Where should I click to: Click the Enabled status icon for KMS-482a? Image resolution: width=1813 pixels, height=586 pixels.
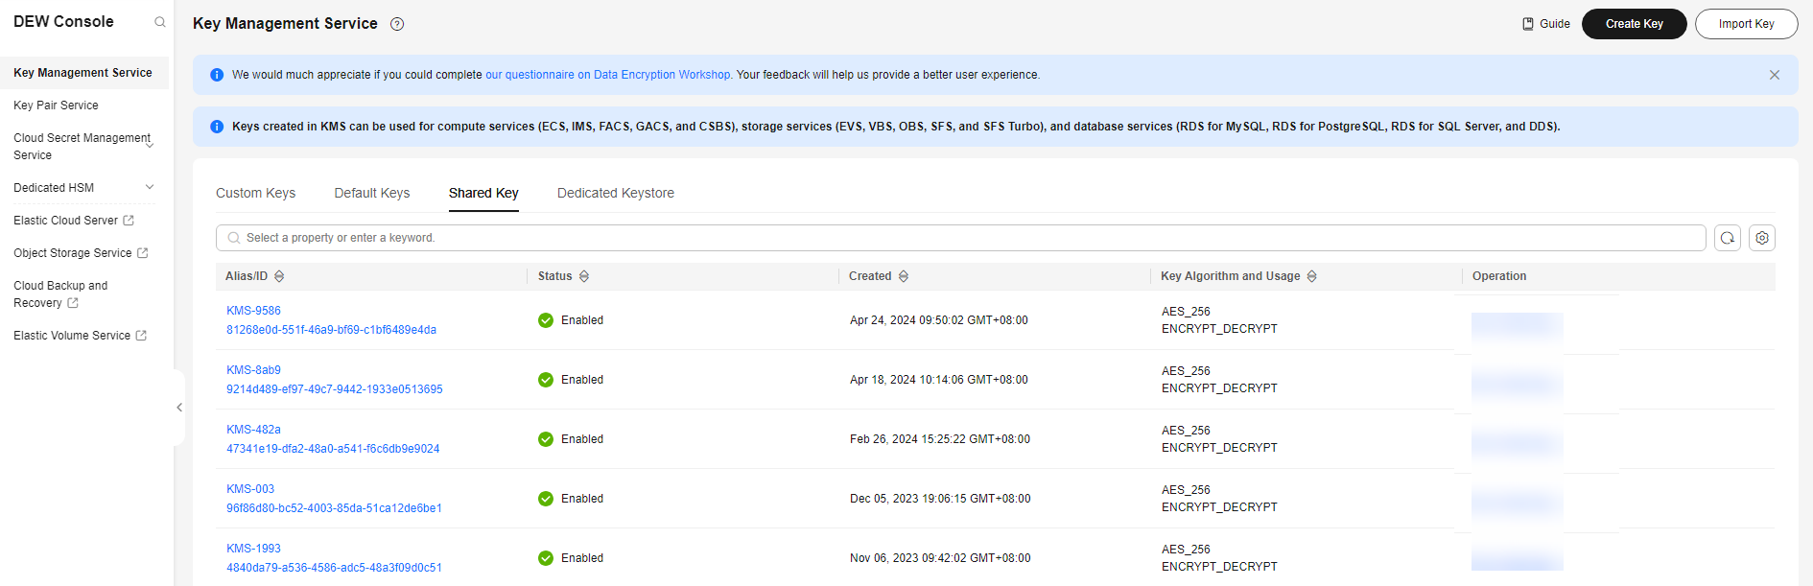546,439
